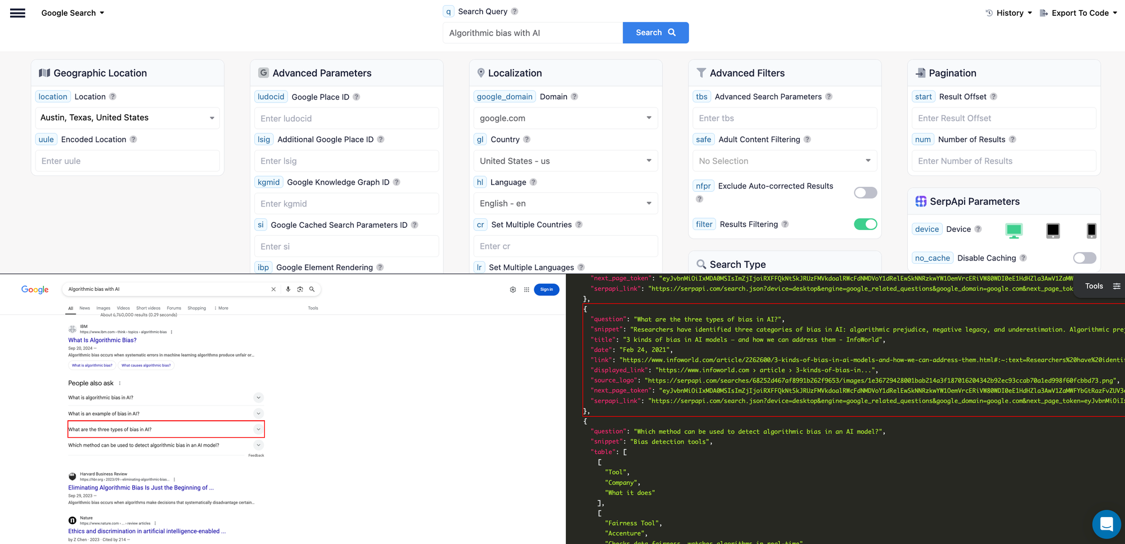Viewport: 1125px width, 544px height.
Task: Click the Sign in button in Google preview
Action: [546, 290]
